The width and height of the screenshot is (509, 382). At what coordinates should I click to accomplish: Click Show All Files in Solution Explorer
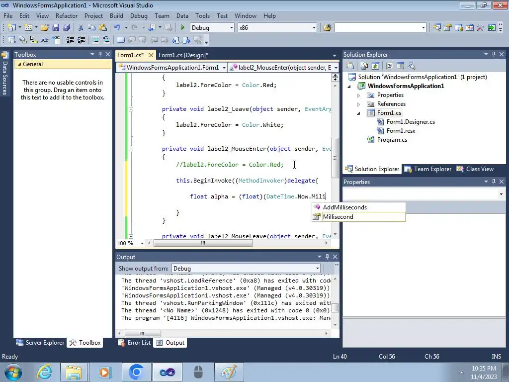(364, 66)
